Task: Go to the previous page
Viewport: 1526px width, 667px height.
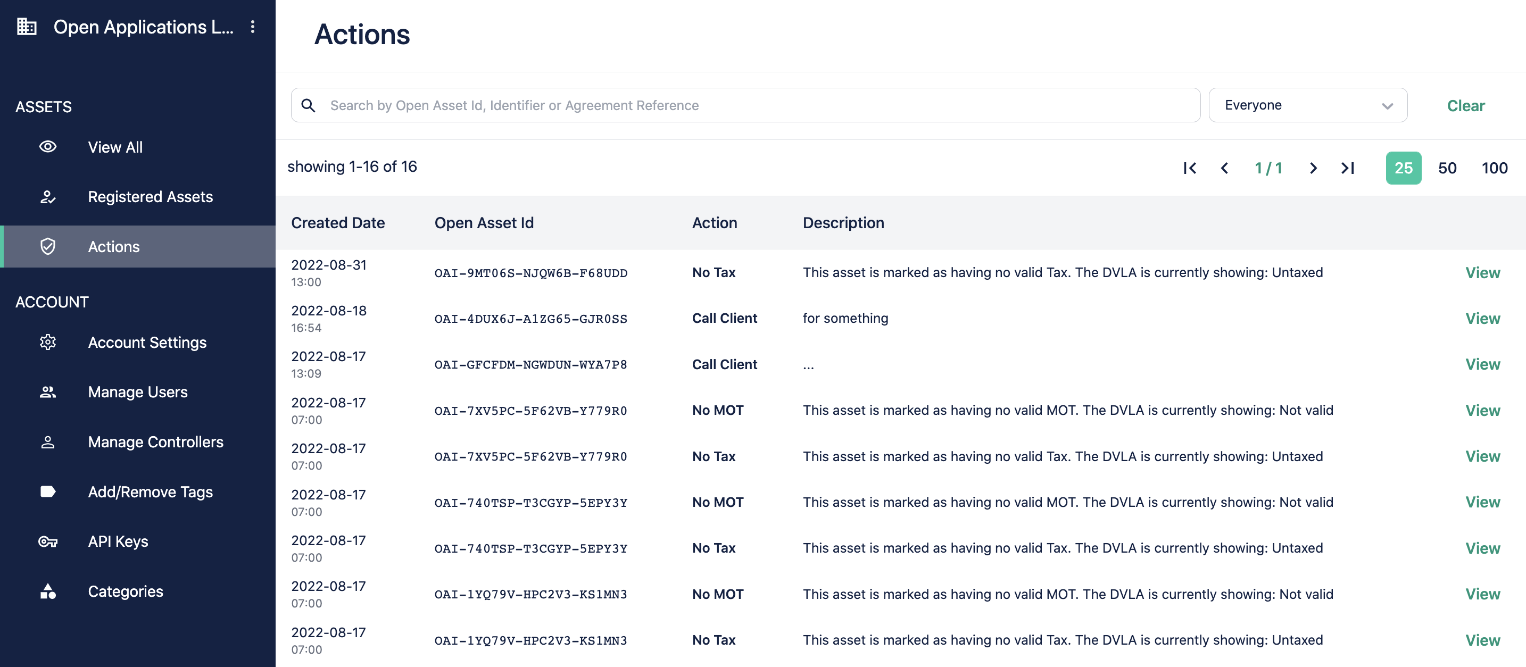Action: pos(1224,168)
